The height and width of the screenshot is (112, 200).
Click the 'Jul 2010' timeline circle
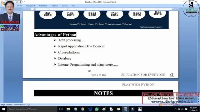48,14
